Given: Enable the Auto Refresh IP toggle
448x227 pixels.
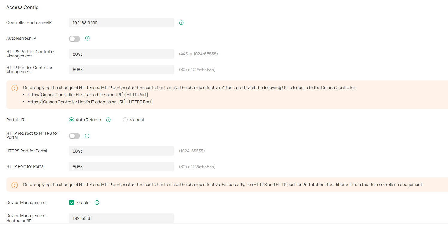Looking at the screenshot, I should (74, 39).
